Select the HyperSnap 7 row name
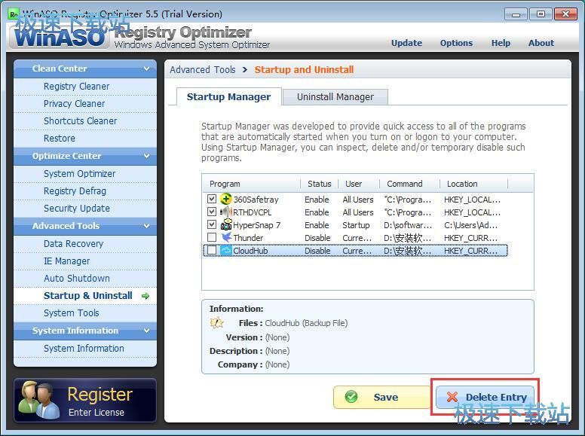The width and height of the screenshot is (585, 436). click(x=256, y=225)
